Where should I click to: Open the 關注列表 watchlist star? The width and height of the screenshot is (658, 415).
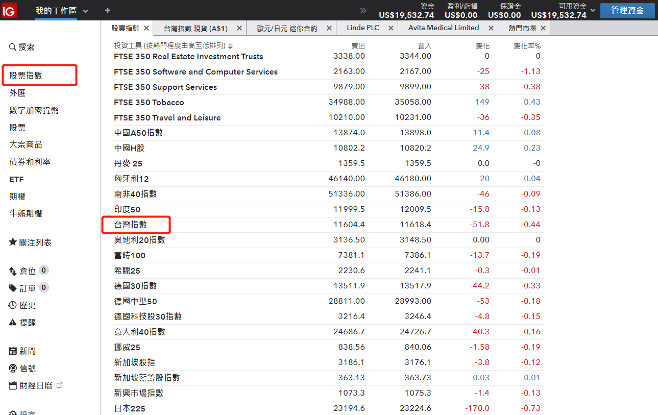point(31,242)
